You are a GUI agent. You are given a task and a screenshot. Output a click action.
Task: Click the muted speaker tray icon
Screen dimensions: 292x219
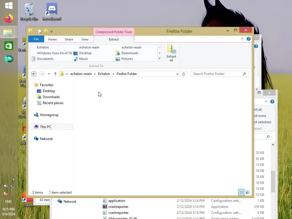6,194
